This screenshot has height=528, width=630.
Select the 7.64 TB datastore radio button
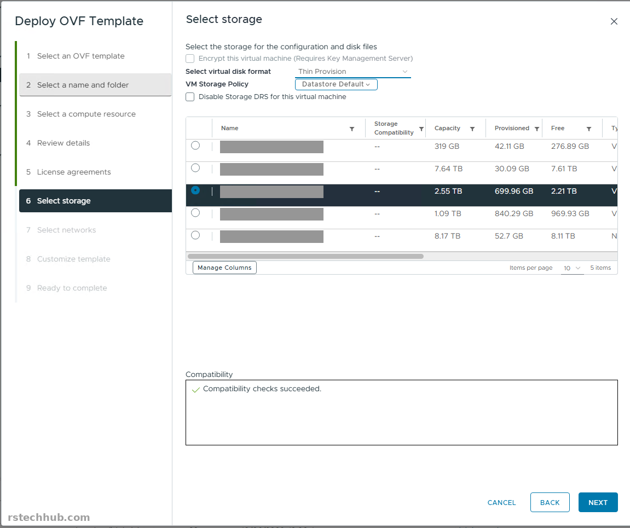coord(195,168)
